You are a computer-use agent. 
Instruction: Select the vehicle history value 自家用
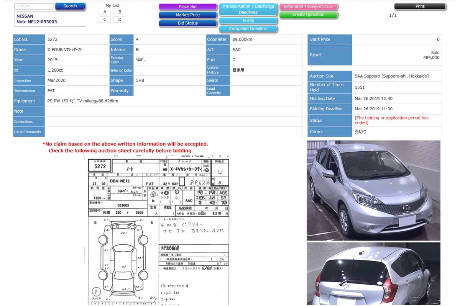[x=238, y=70]
